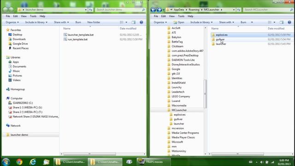Toggle preview pane in launcher demo window
295x166 pixels.
pos(134,22)
